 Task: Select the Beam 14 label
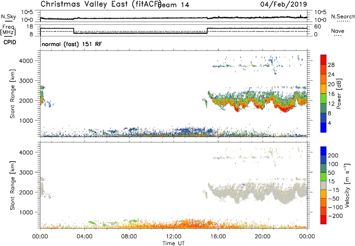tap(174, 5)
